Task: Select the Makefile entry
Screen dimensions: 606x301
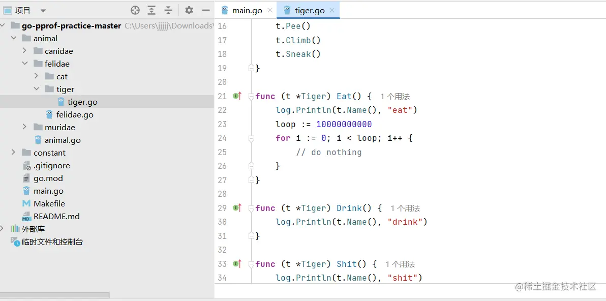Action: pyautogui.click(x=49, y=203)
